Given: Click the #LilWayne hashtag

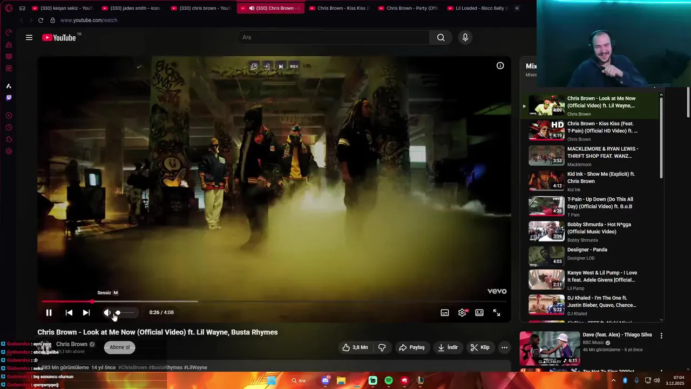Looking at the screenshot, I should pos(195,367).
